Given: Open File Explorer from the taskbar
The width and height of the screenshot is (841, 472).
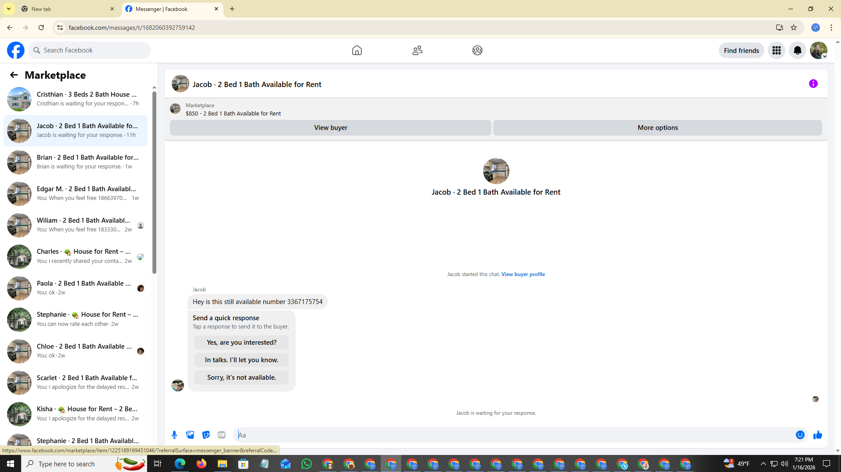Looking at the screenshot, I should (223, 464).
